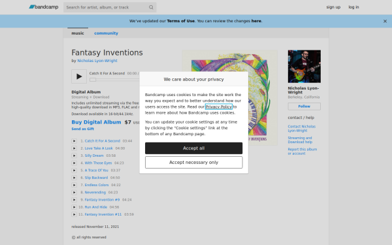The height and width of the screenshot is (245, 392).
Task: Click Report this album or account
Action: tap(302, 152)
